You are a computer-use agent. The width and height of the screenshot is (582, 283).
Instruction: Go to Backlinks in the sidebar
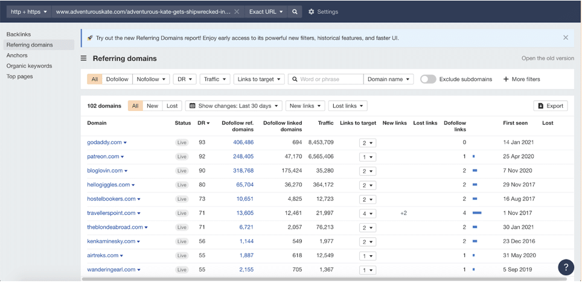(x=19, y=34)
